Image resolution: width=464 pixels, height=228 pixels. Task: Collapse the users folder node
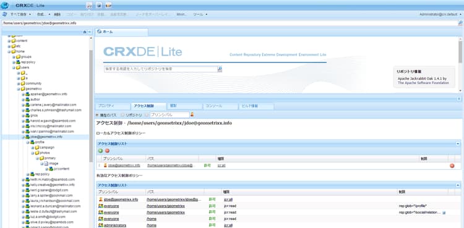14,67
